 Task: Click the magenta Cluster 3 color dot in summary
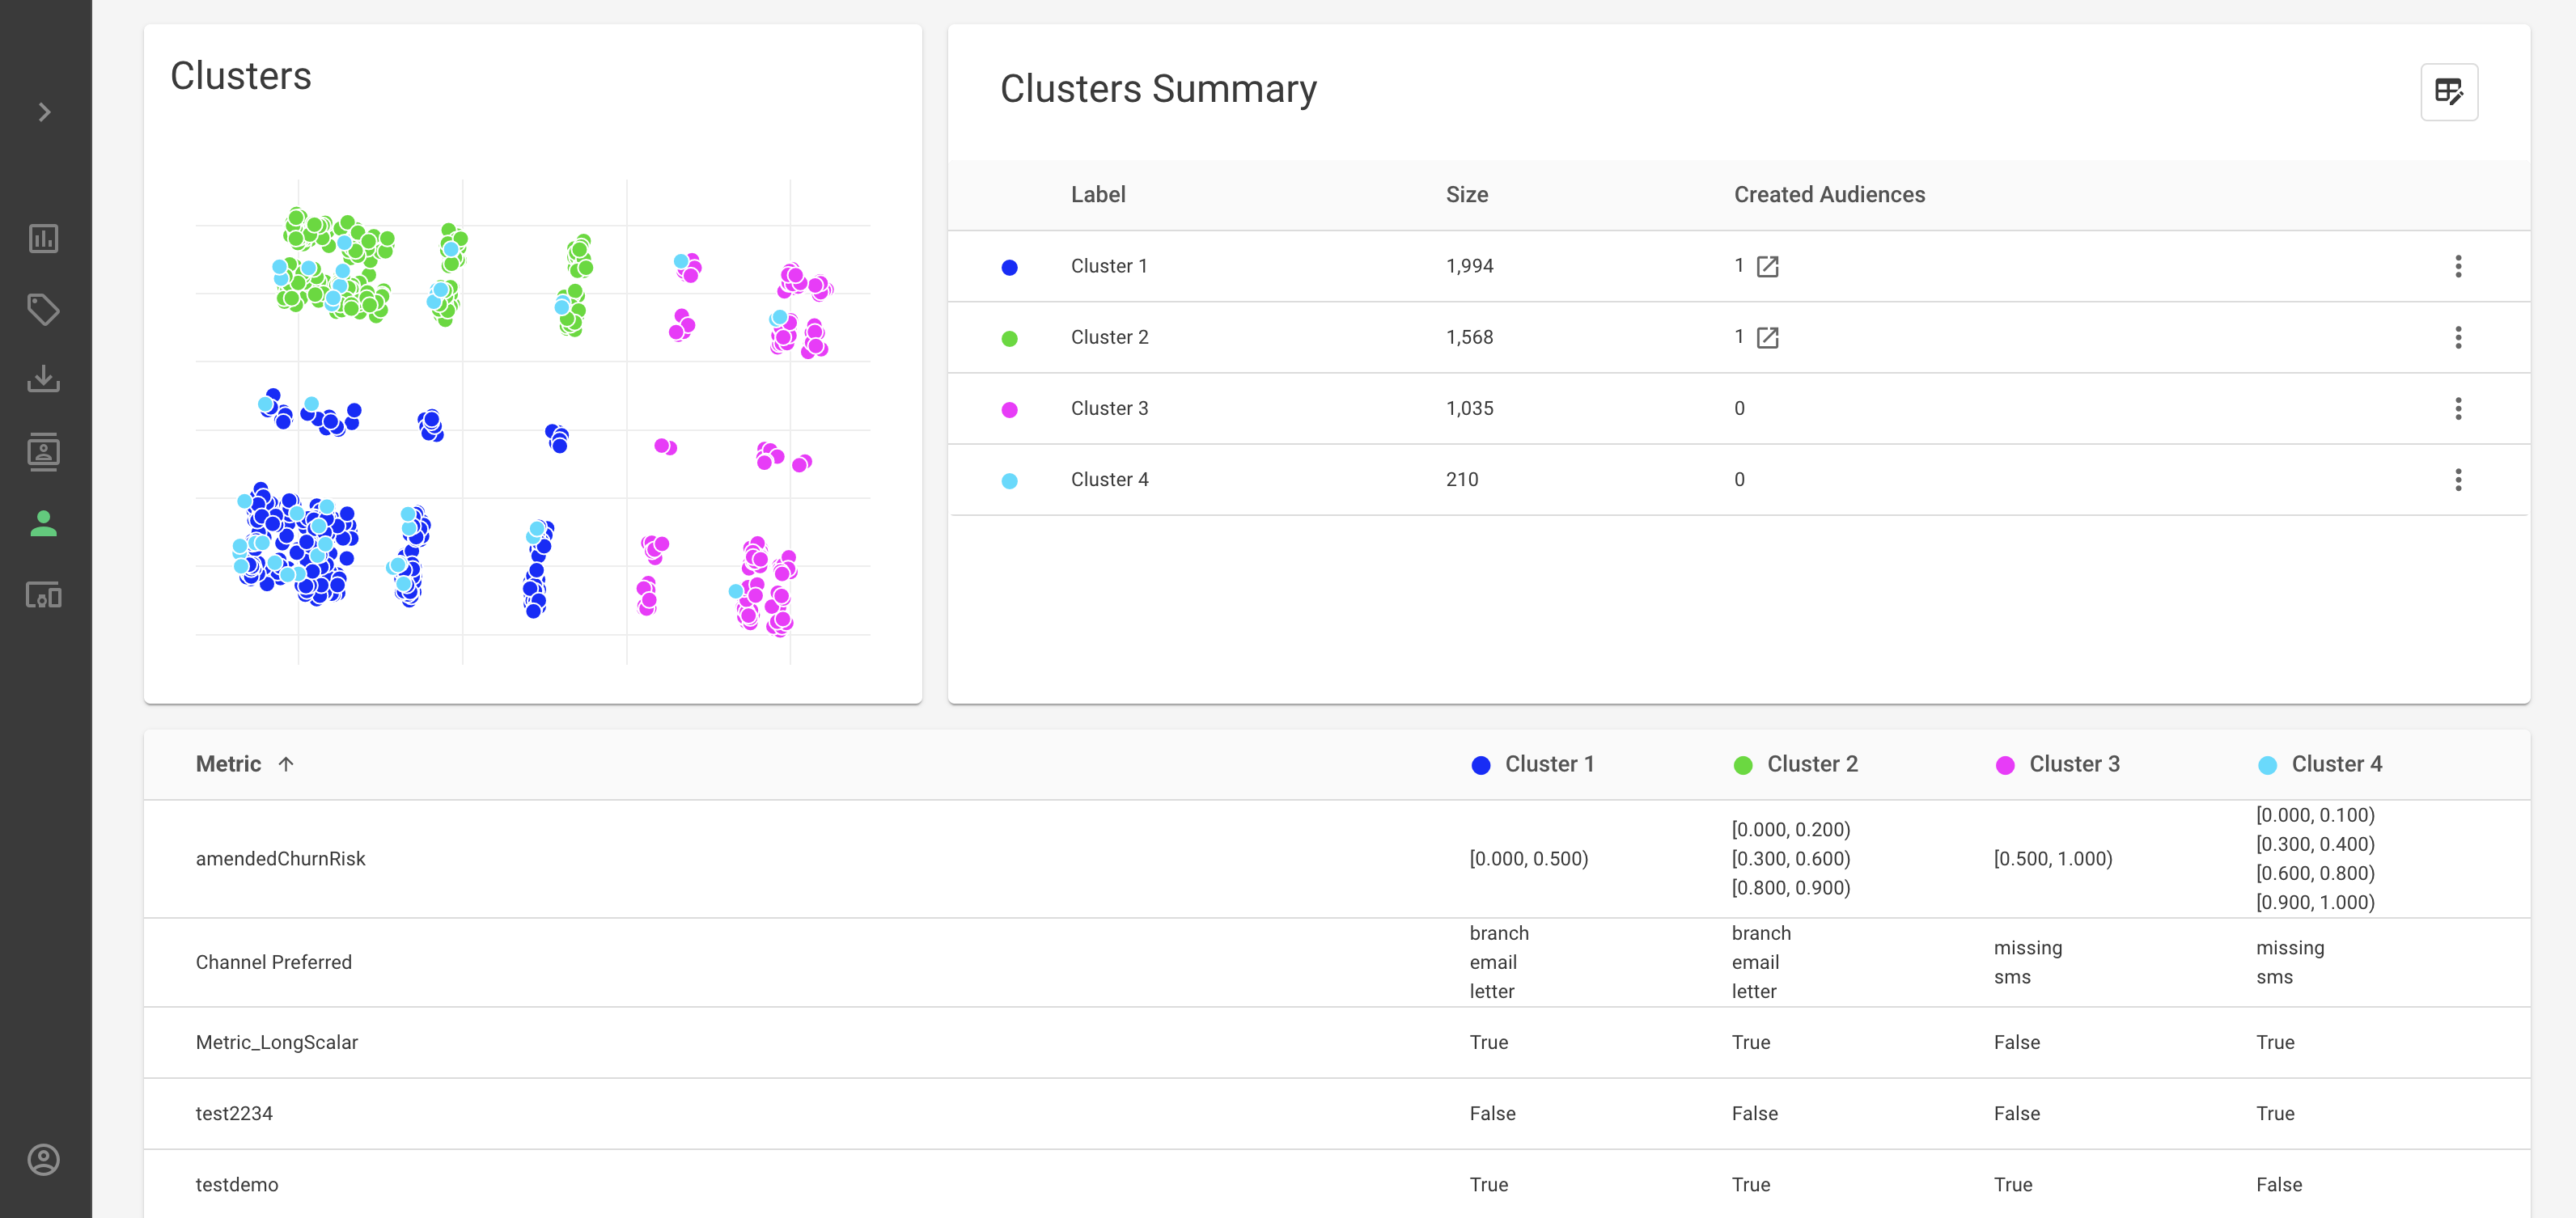[x=1010, y=409]
